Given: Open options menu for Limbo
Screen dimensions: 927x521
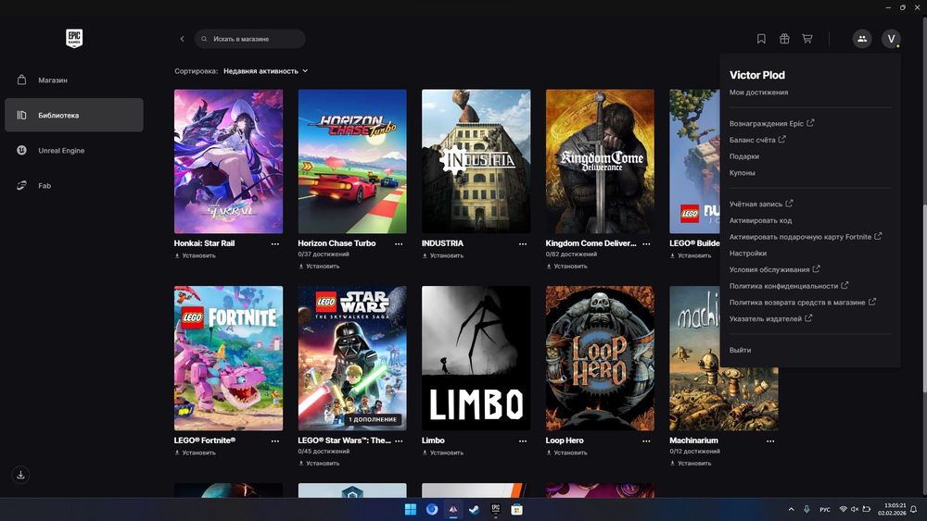Looking at the screenshot, I should pyautogui.click(x=523, y=440).
